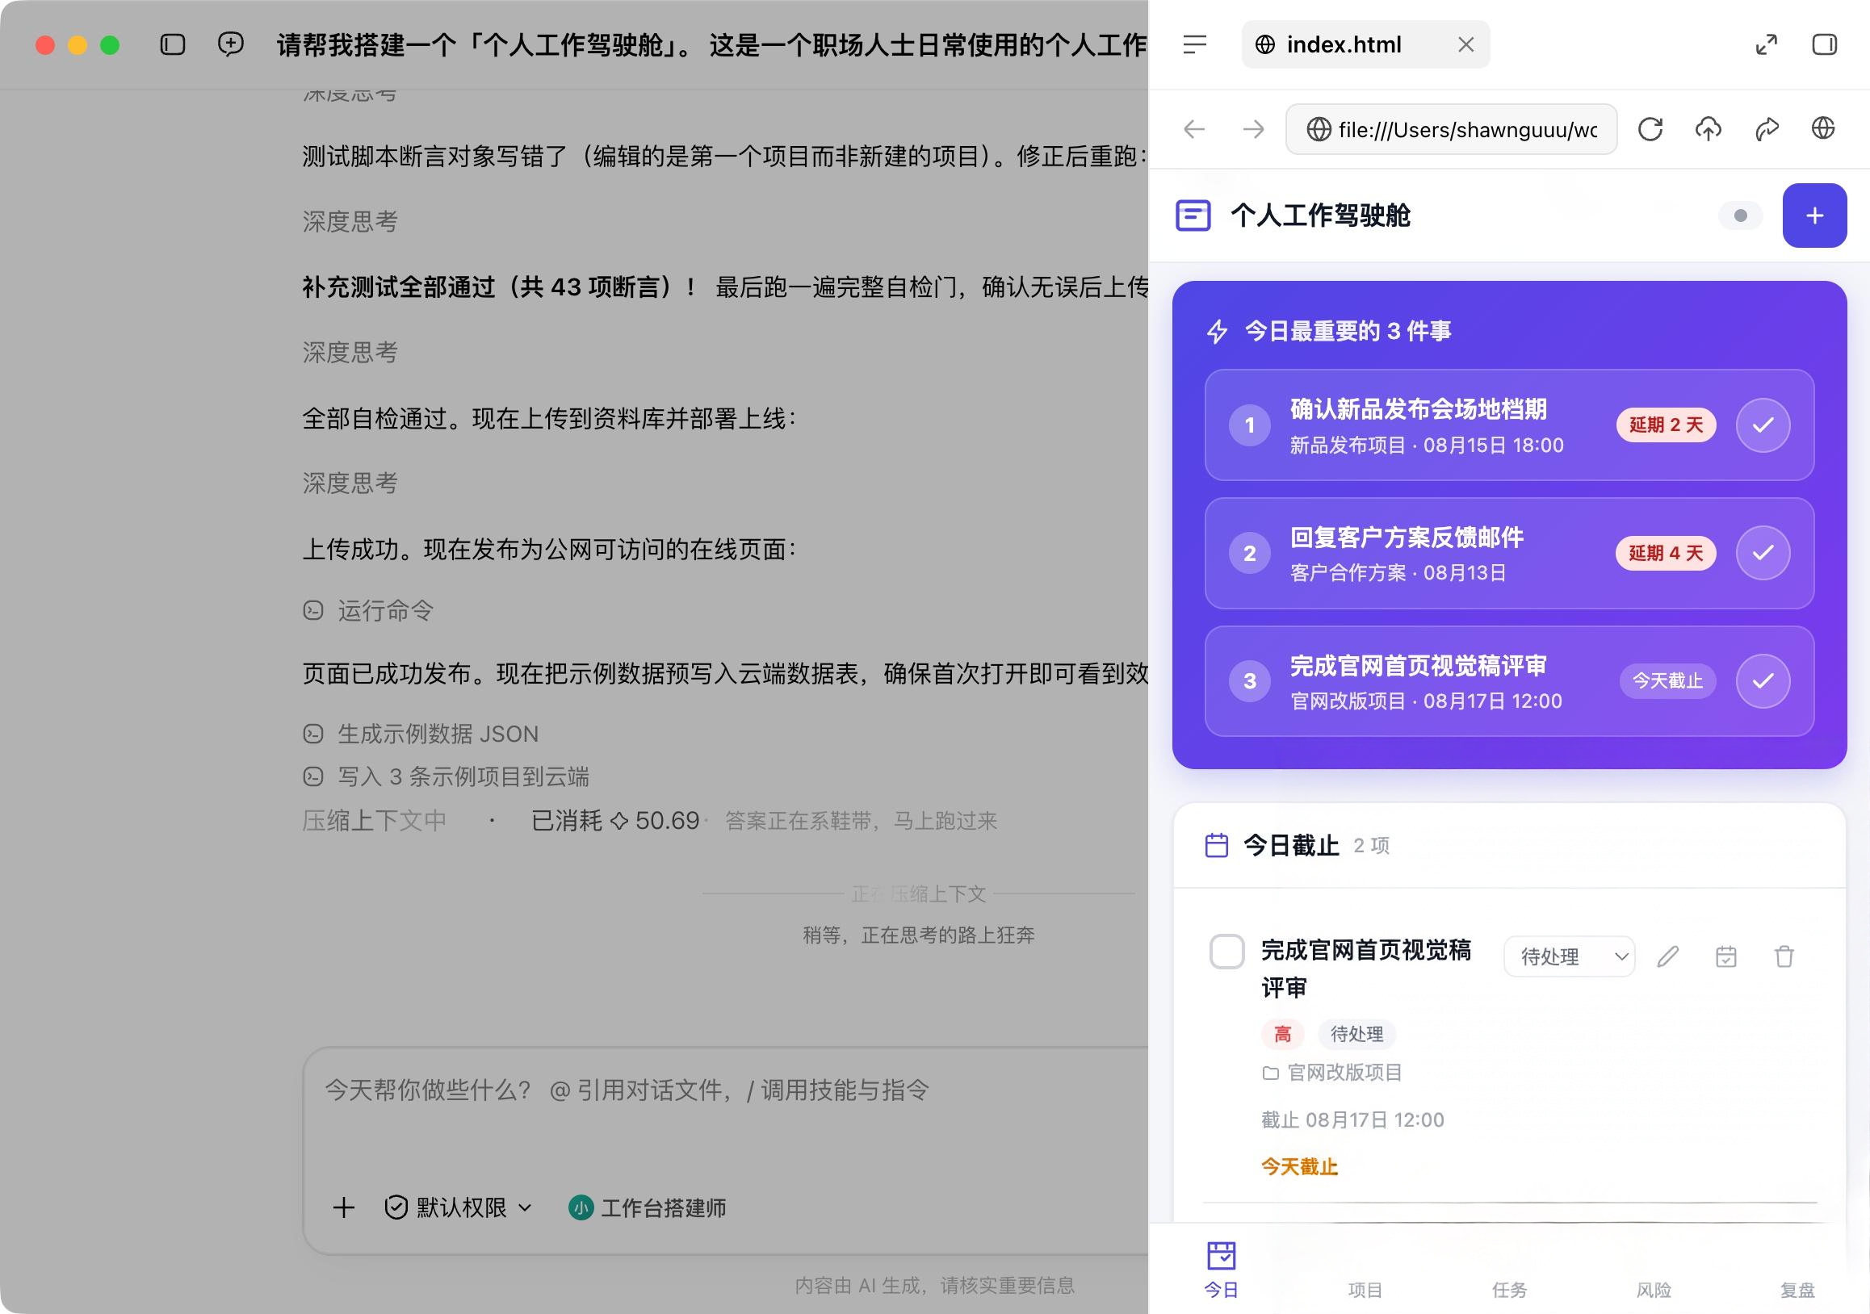Edit task with pencil icon
This screenshot has width=1870, height=1314.
(x=1668, y=956)
